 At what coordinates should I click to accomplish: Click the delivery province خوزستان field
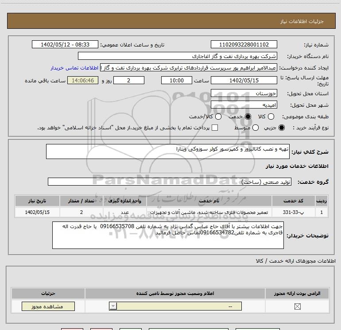click(x=244, y=93)
